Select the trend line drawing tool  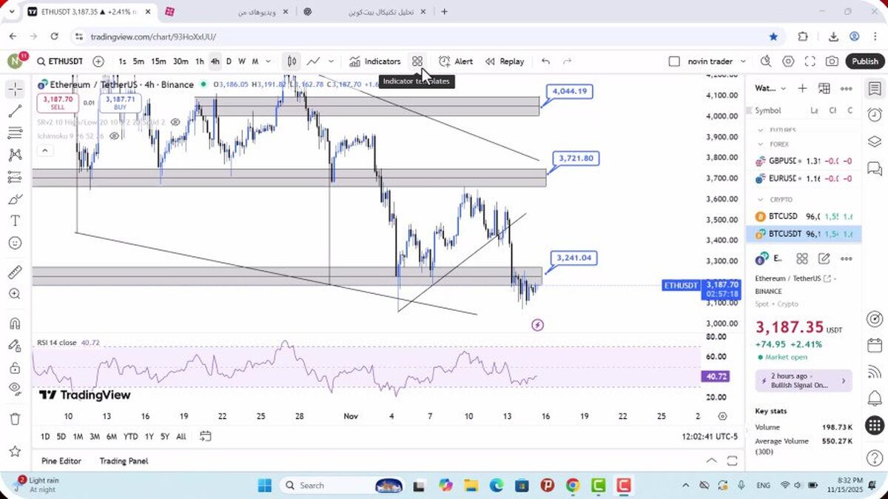click(x=15, y=111)
